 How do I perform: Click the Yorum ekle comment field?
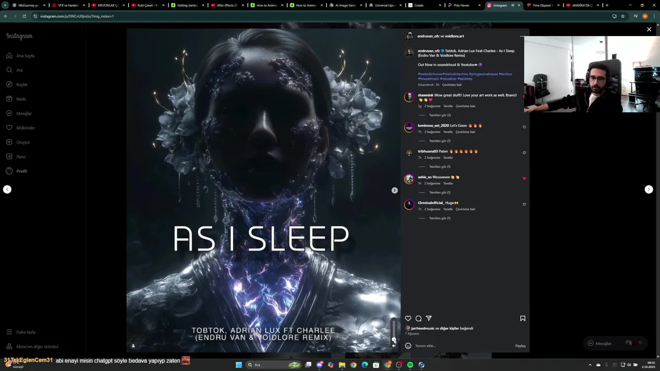click(464, 346)
